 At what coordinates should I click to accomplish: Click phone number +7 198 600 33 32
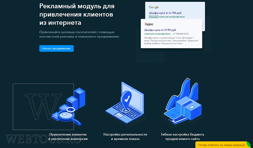[180, 34]
